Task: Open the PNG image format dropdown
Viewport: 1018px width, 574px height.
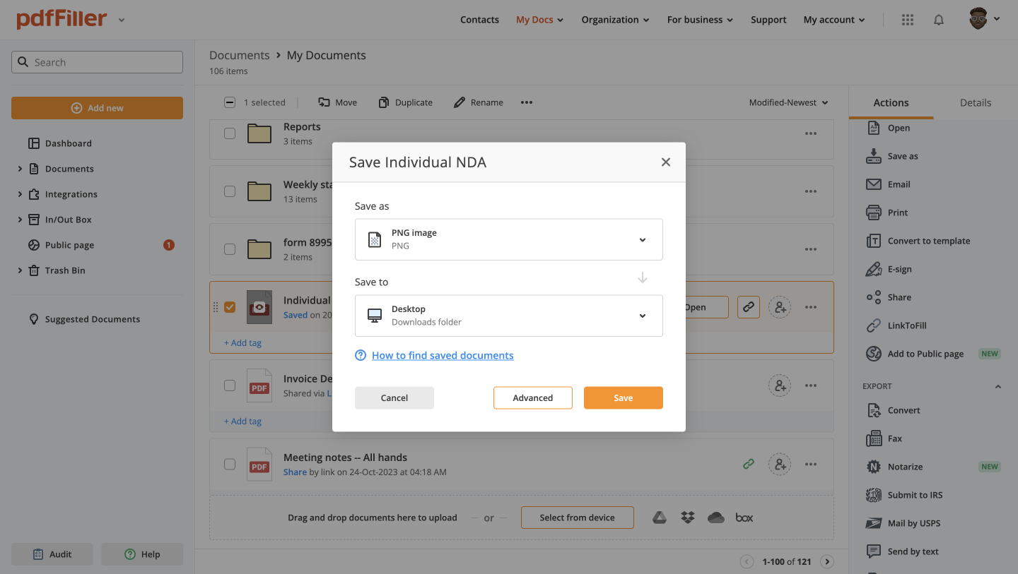Action: [508, 239]
